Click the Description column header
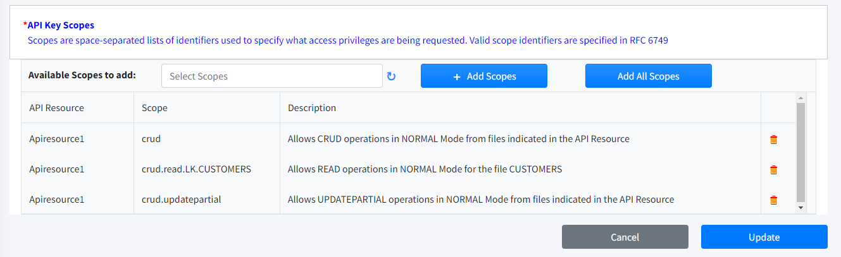Image resolution: width=841 pixels, height=257 pixels. (x=312, y=108)
